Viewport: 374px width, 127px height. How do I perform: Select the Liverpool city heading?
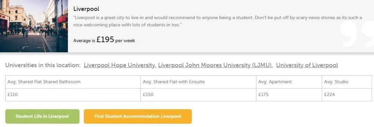pyautogui.click(x=86, y=9)
